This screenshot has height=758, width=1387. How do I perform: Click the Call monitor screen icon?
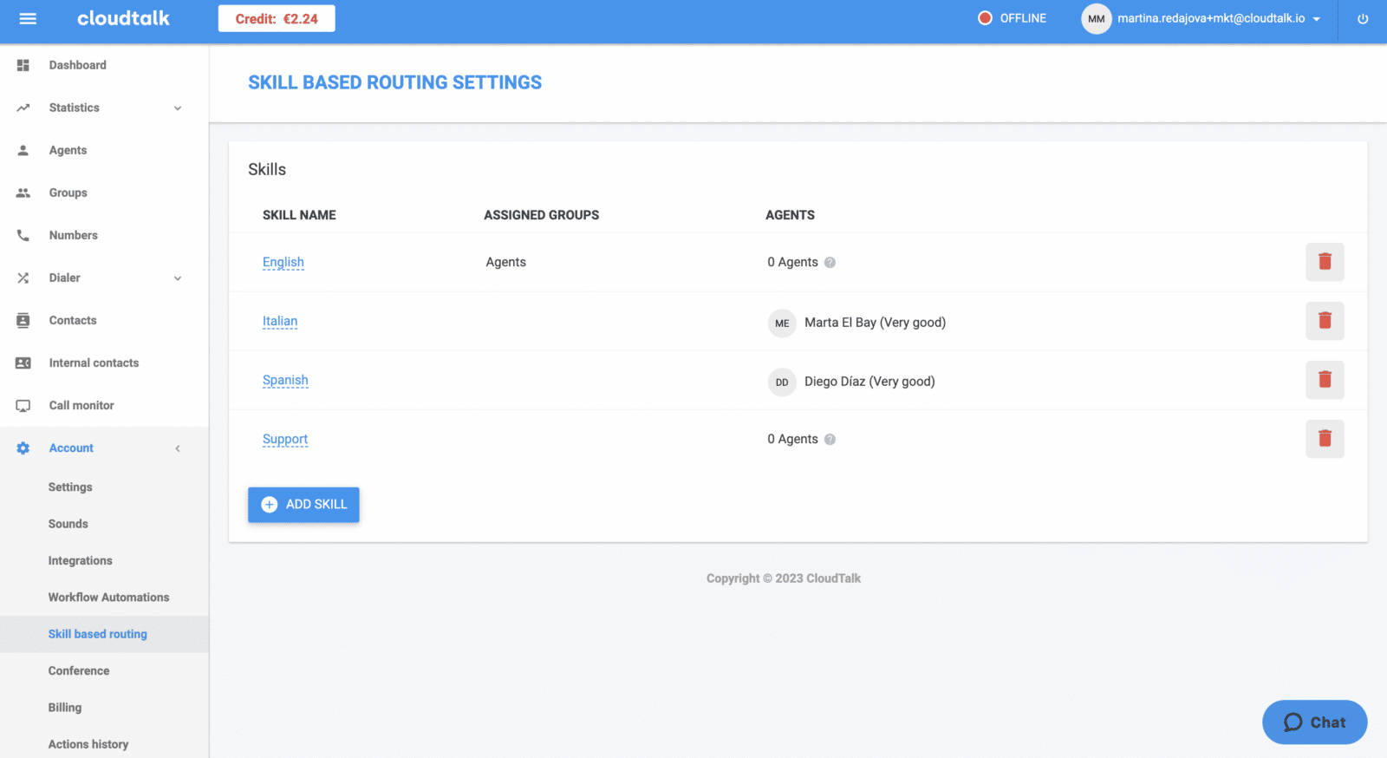coord(23,406)
